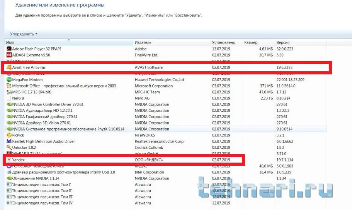Sort the list by Имя column
352x210 pixels.
69,42
